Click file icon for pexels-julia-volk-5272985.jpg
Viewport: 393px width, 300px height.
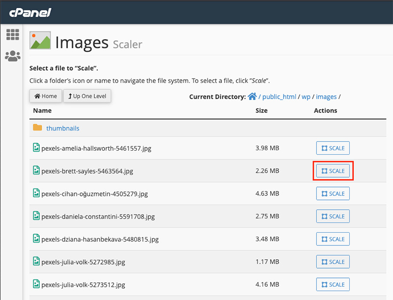tap(36, 262)
